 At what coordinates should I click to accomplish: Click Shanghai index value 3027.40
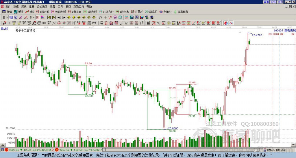click(14, 150)
